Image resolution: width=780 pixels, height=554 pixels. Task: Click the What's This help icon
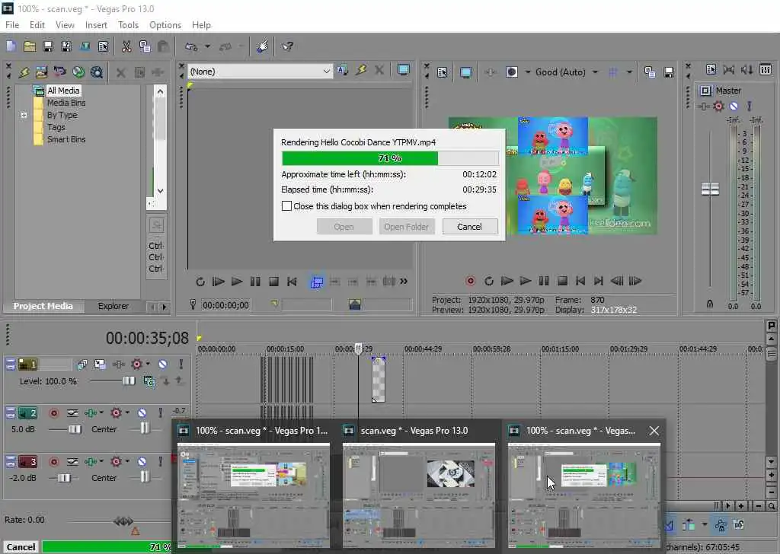[287, 46]
